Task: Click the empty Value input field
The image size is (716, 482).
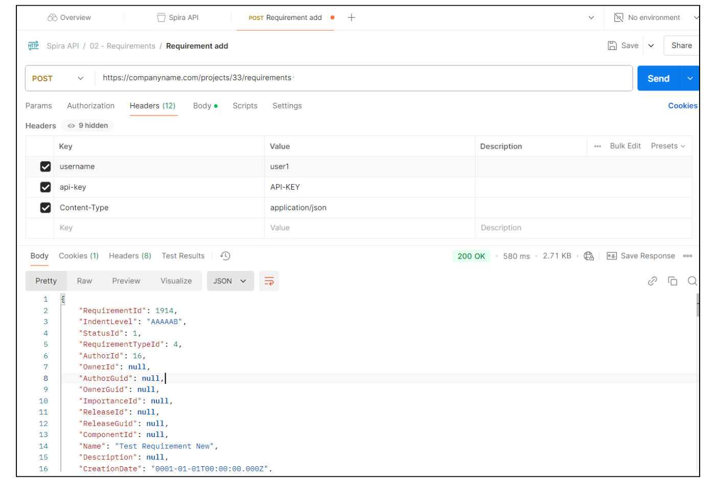Action: (x=369, y=228)
